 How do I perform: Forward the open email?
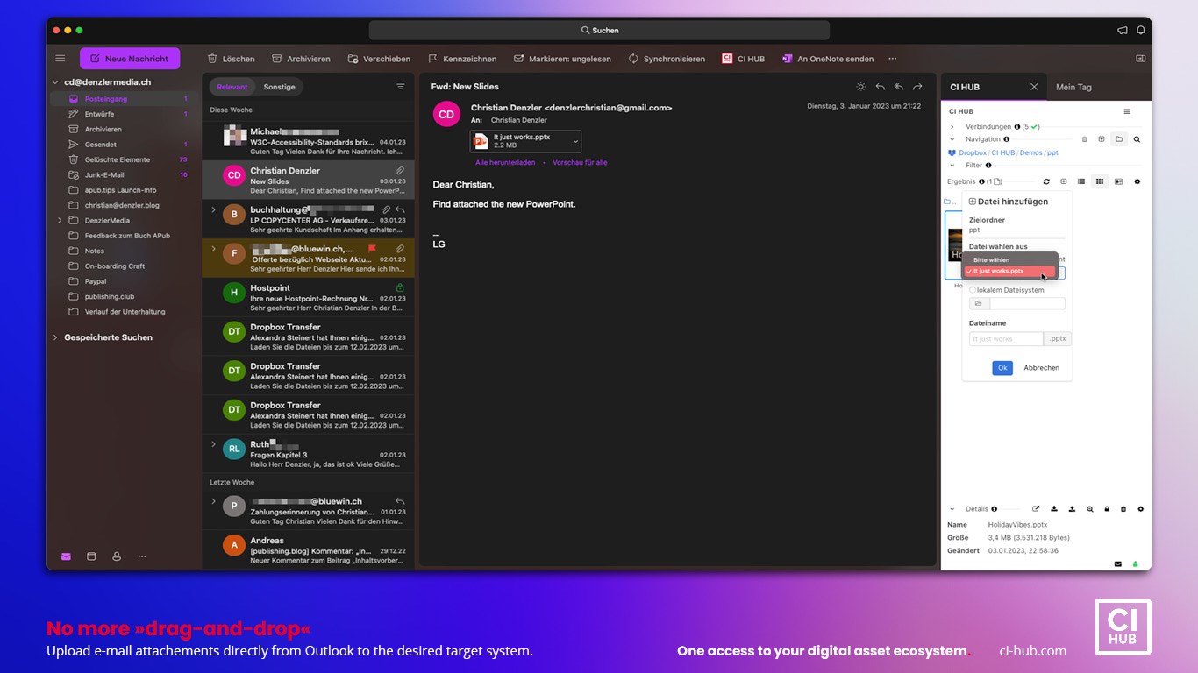(917, 87)
